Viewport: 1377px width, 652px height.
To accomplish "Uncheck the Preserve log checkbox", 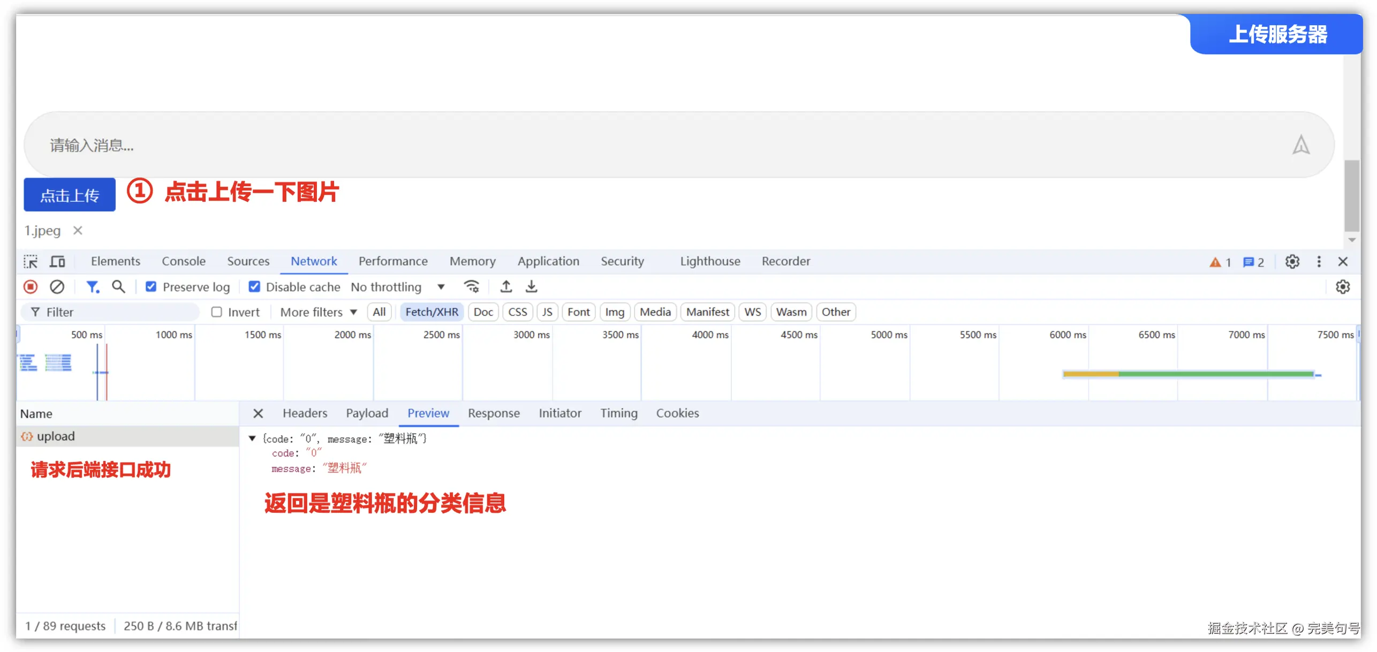I will click(x=151, y=287).
